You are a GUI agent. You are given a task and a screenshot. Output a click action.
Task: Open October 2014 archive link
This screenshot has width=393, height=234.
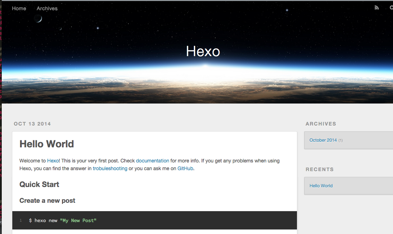323,140
